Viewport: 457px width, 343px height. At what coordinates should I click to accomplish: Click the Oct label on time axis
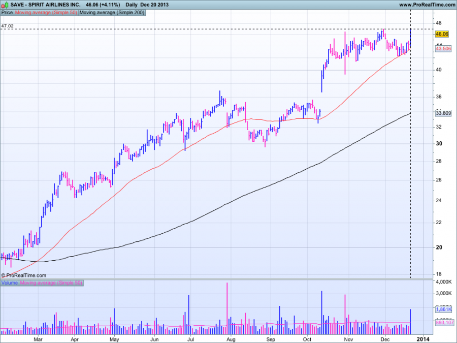pos(307,339)
